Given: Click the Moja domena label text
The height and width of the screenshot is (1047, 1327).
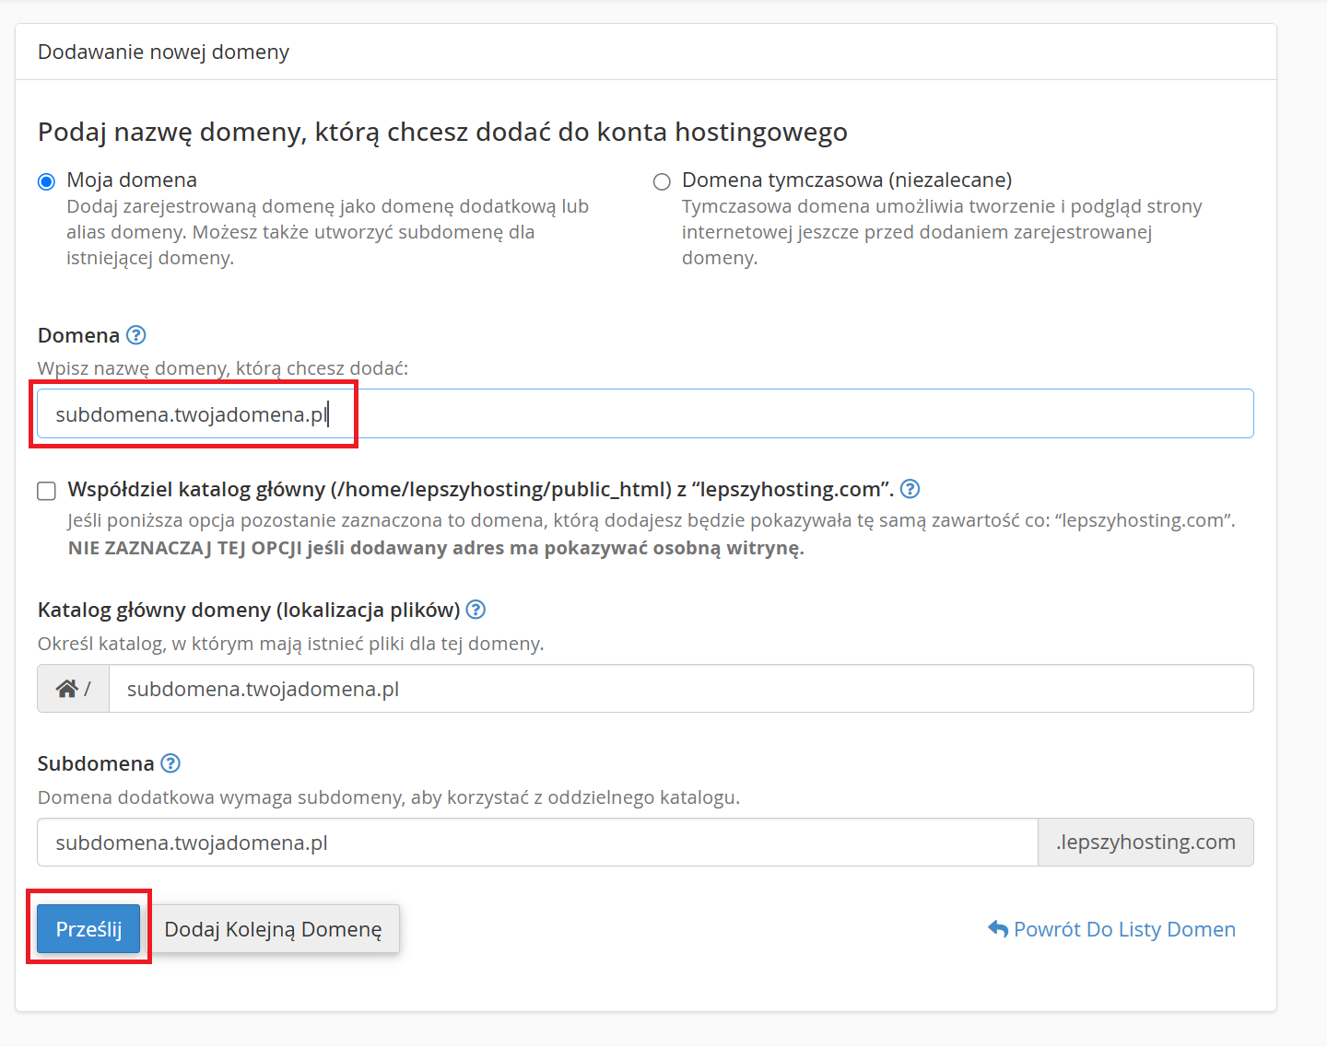Looking at the screenshot, I should 132,180.
